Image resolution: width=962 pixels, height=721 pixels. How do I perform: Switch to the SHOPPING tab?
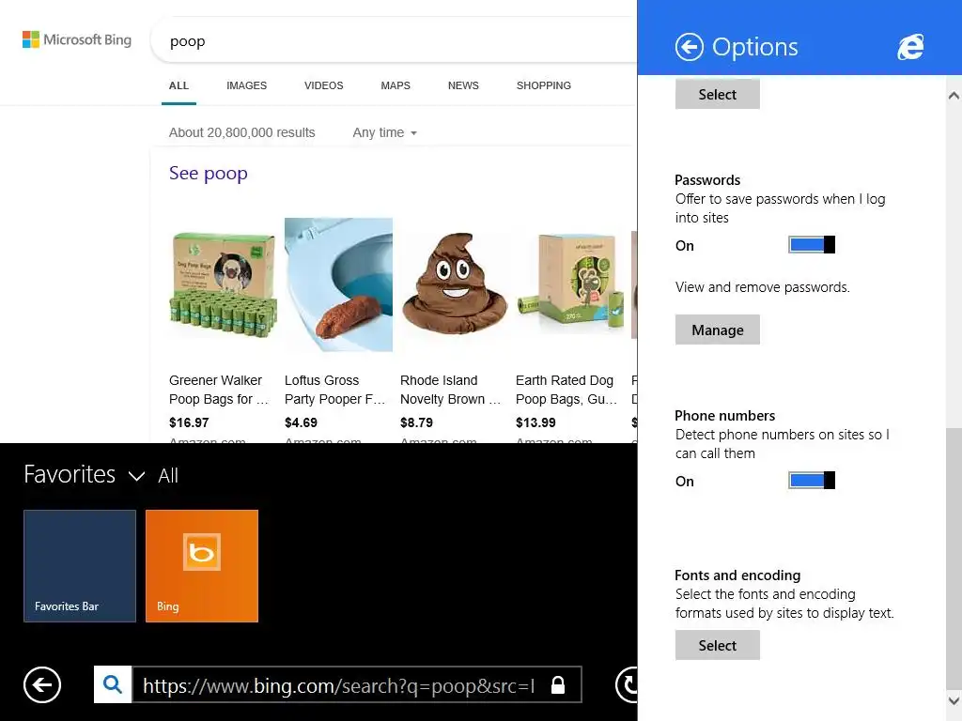[544, 85]
